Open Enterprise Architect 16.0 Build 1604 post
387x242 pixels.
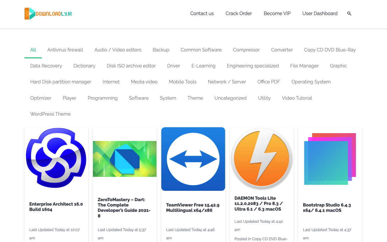[x=56, y=207]
